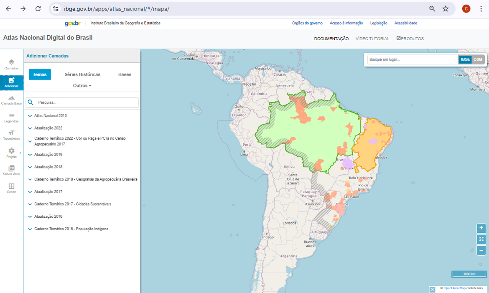Switch to the Bases tab

click(125, 74)
